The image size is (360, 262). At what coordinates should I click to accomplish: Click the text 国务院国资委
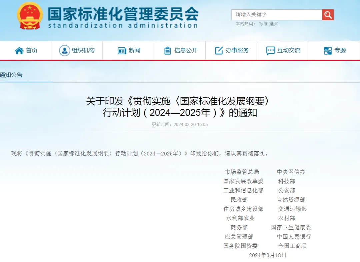pyautogui.click(x=241, y=246)
